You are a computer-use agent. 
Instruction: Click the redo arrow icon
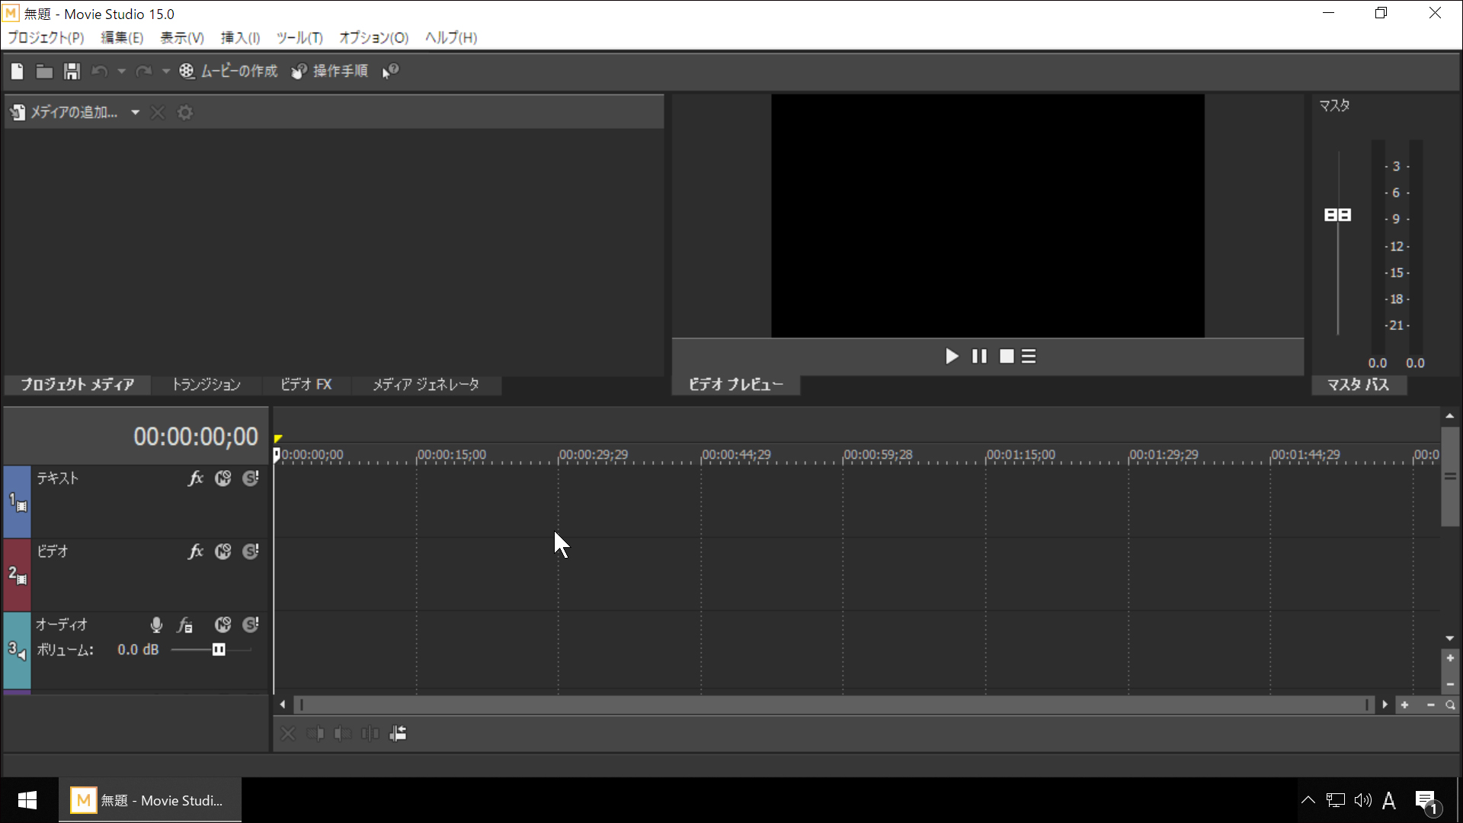143,71
